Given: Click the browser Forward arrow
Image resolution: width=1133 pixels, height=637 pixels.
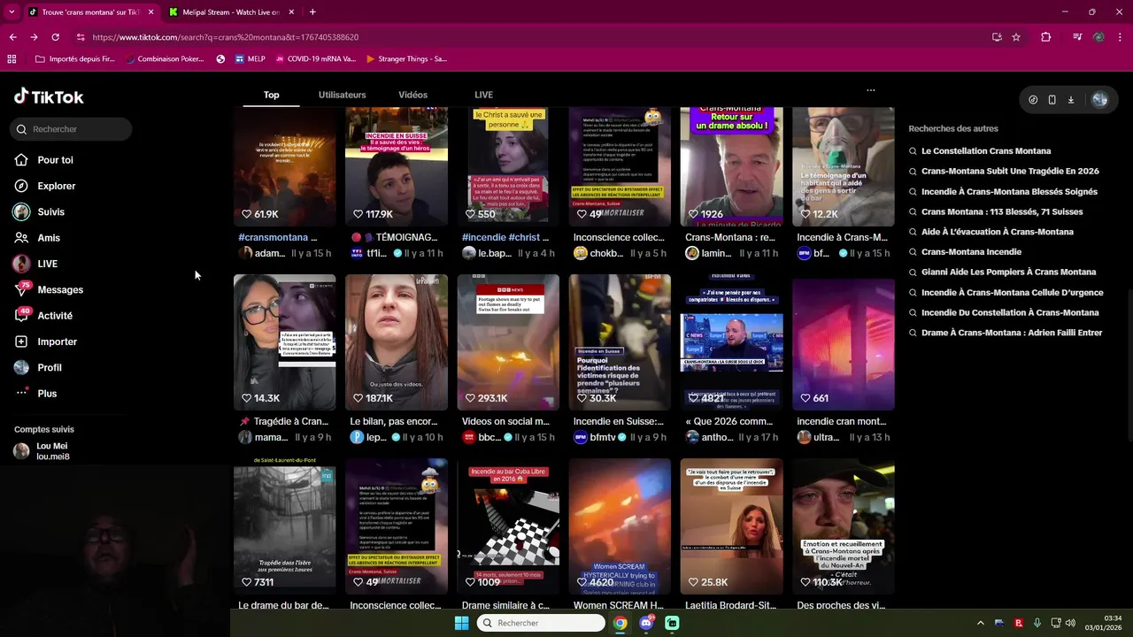Looking at the screenshot, I should pos(34,37).
